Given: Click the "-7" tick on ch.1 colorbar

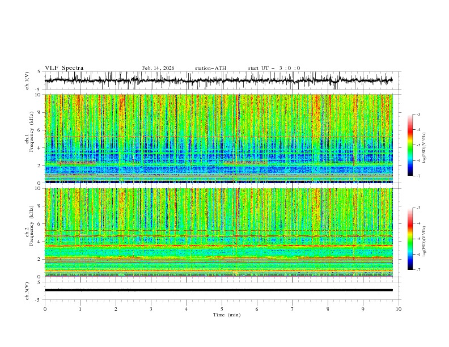Looking at the screenshot, I should coord(418,176).
